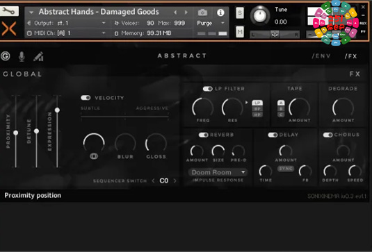Open the Output st. 1 dropdown
The height and width of the screenshot is (252, 372).
(x=67, y=23)
